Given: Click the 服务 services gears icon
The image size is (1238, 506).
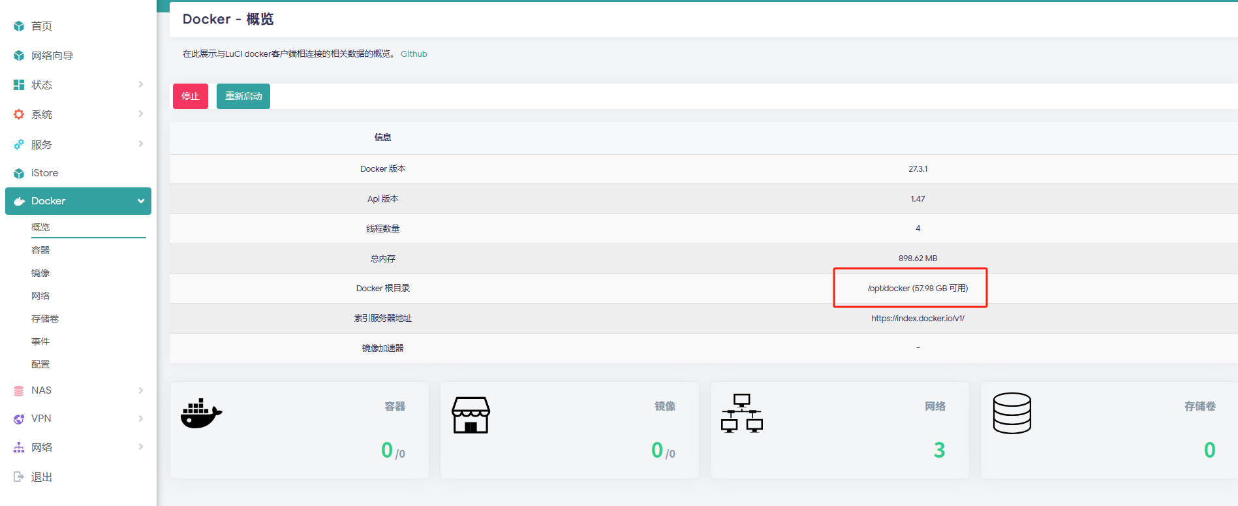Looking at the screenshot, I should click(x=19, y=144).
